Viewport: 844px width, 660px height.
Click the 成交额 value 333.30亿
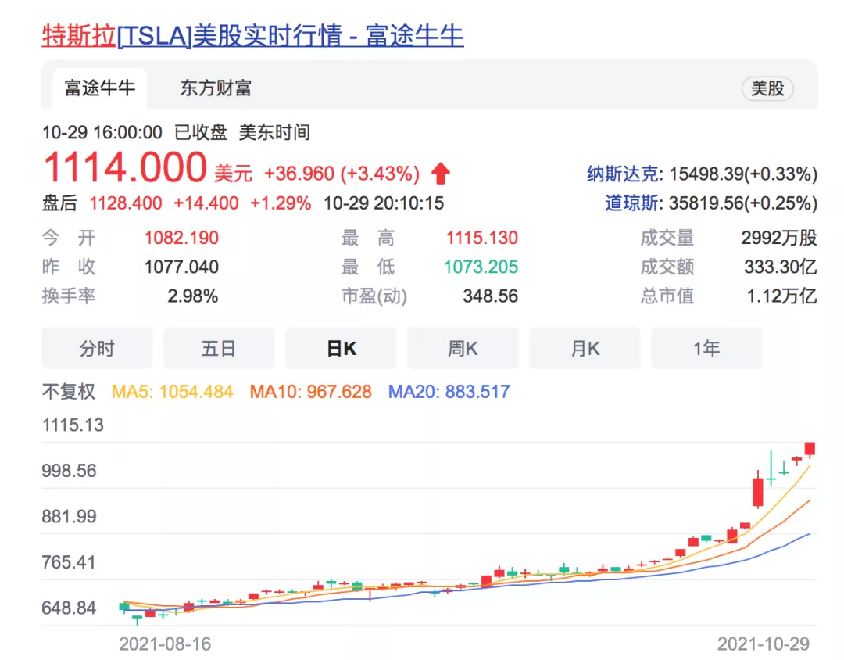click(781, 267)
